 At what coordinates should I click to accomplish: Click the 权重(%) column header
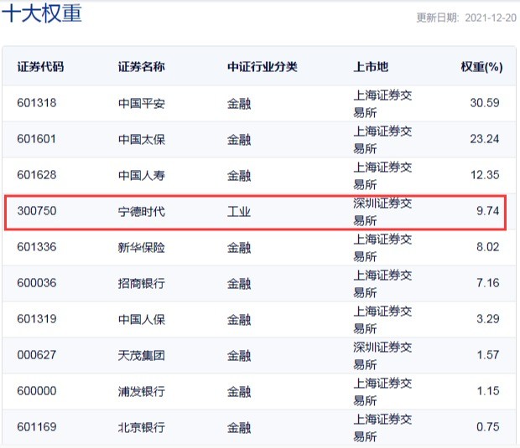pos(482,67)
